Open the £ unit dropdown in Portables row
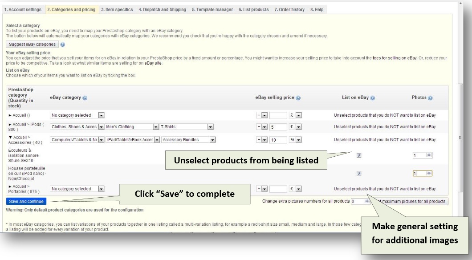This screenshot has width=472, height=260. (x=295, y=189)
